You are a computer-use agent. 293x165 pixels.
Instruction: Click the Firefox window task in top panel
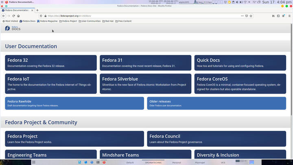pos(20,2)
